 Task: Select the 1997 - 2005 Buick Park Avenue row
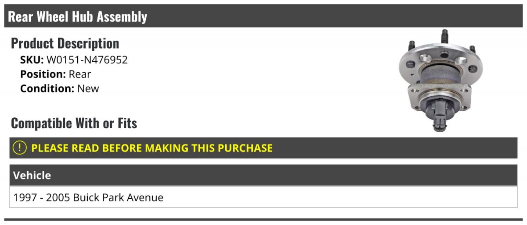click(x=263, y=197)
